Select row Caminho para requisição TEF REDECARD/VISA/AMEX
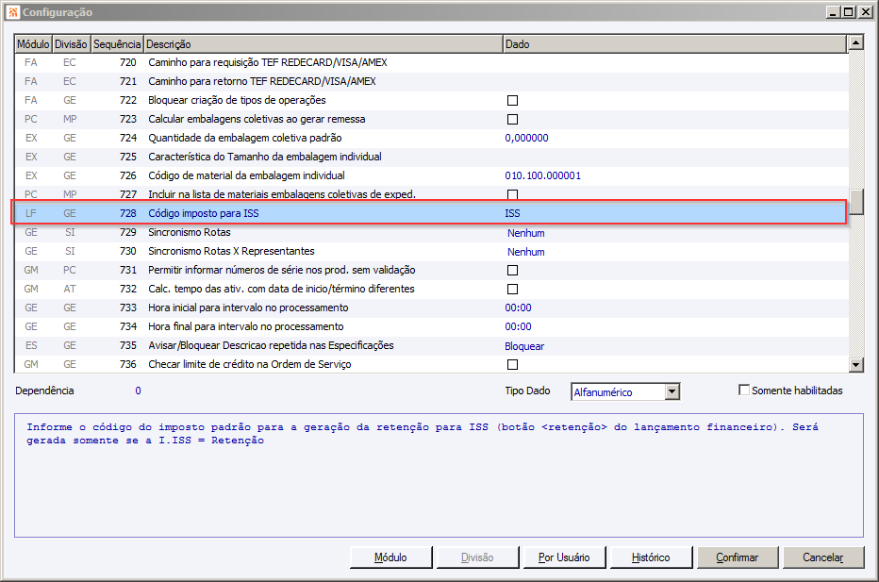Image resolution: width=879 pixels, height=582 pixels. click(x=430, y=62)
